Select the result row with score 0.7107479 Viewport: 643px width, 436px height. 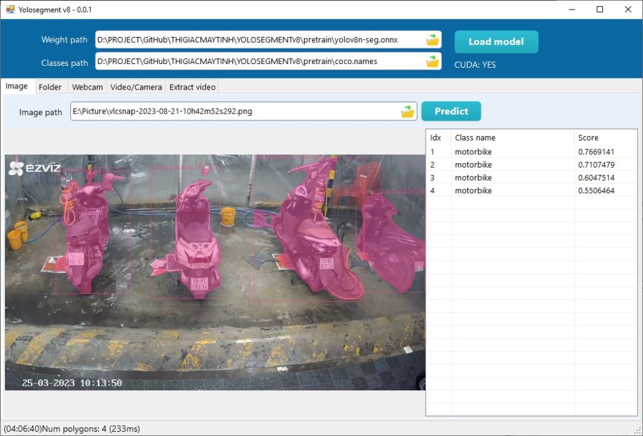[x=531, y=165]
